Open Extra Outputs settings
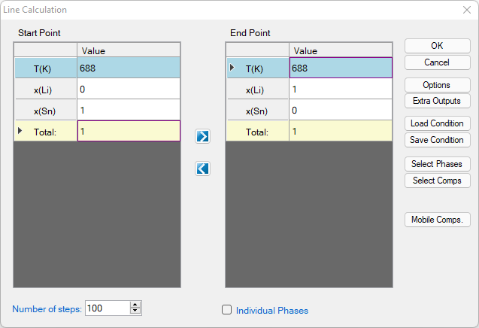The width and height of the screenshot is (479, 328). pos(437,101)
